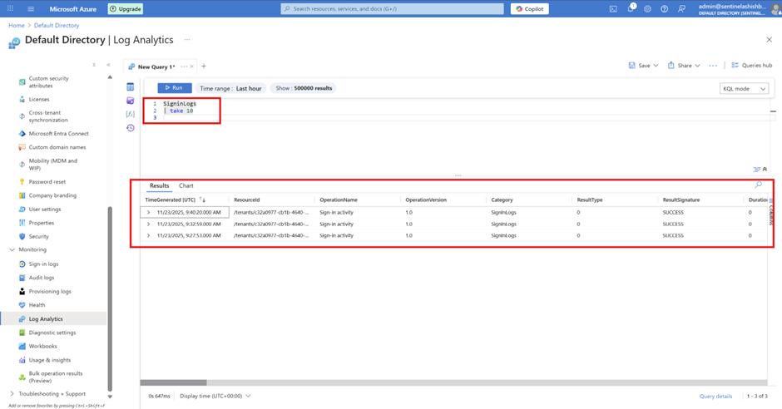Click the search icon in results pane

758,185
